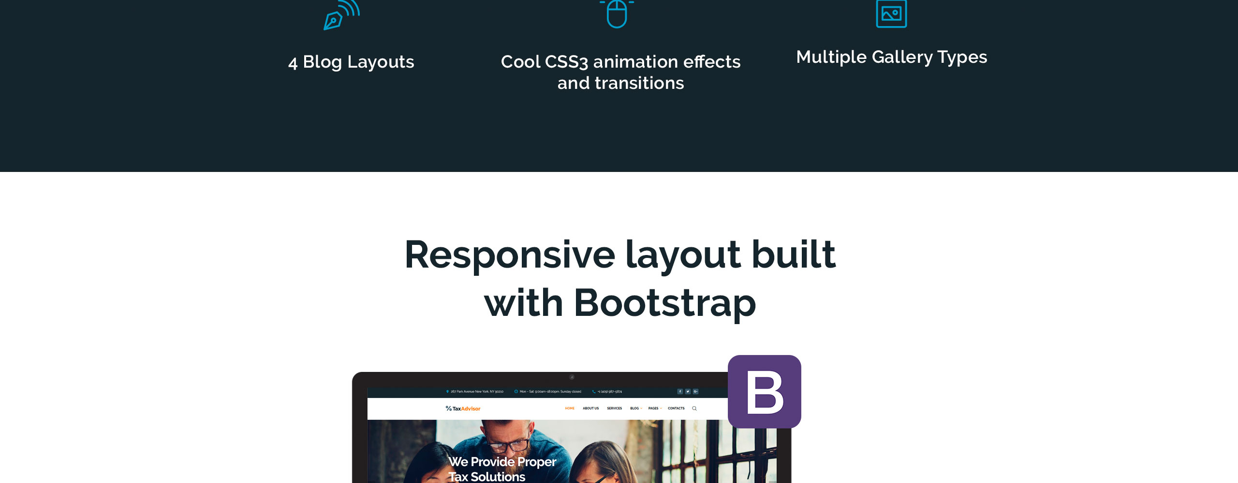The height and width of the screenshot is (483, 1238).
Task: Open the ABOUT US menu item
Action: point(590,409)
